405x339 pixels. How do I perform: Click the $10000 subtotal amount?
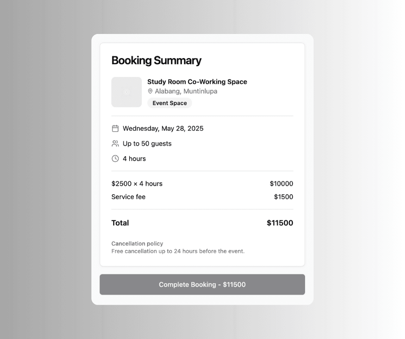(281, 184)
